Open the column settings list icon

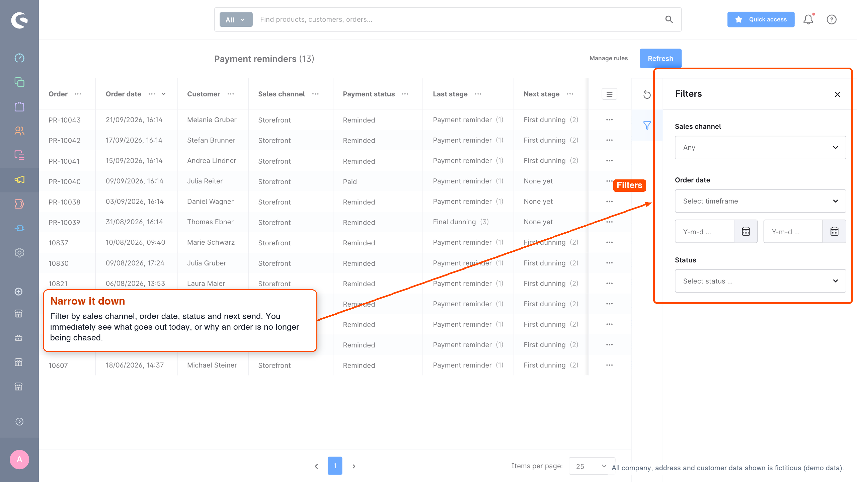pyautogui.click(x=609, y=94)
